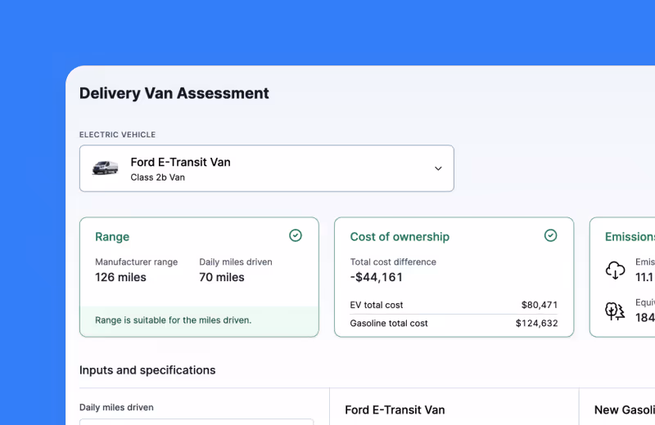Click the cloud download emissions icon
The image size is (655, 425).
615,271
